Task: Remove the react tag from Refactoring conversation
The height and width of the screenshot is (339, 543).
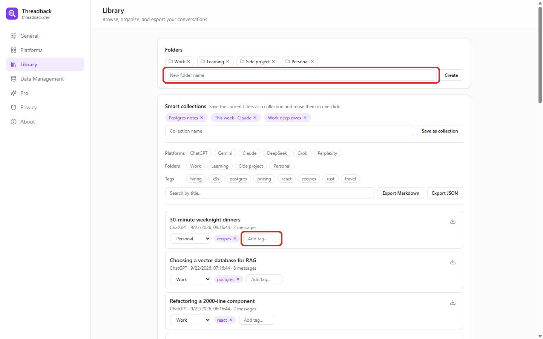Action: click(231, 320)
